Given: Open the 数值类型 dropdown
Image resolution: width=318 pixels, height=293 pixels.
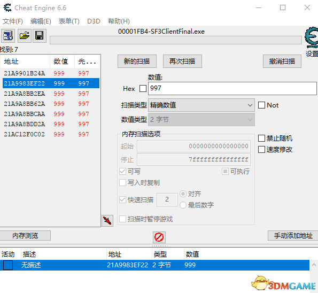Looking at the screenshot, I should pyautogui.click(x=201, y=120).
